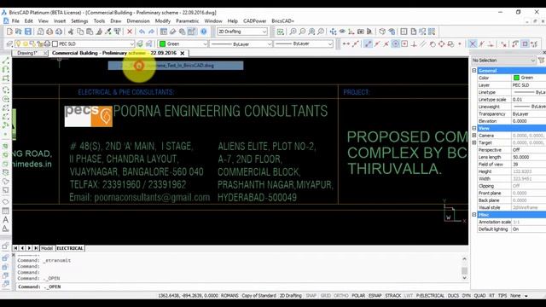Click the red X delete icon in the toolbar
Image resolution: width=546 pixels, height=307 pixels.
(x=130, y=32)
